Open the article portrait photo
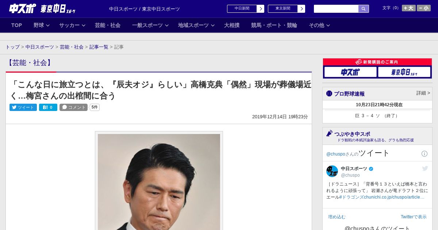Image resolution: width=438 pixels, height=230 pixels. (159, 181)
